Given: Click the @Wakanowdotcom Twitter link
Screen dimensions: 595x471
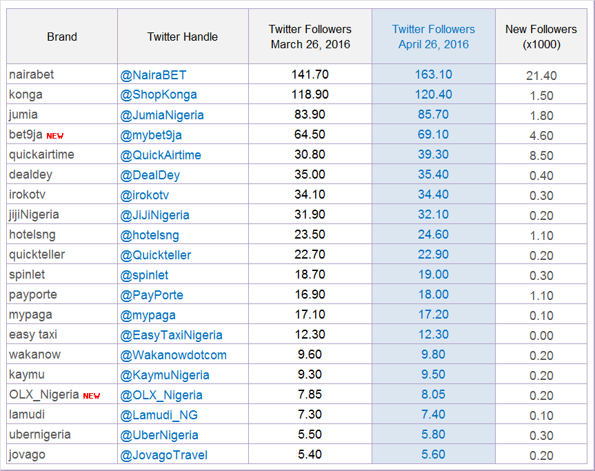Looking at the screenshot, I should 174,355.
